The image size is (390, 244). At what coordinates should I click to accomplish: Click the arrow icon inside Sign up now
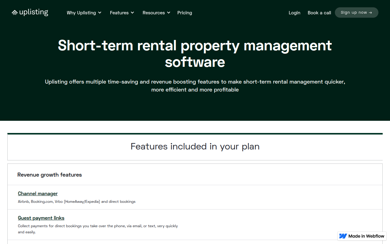[370, 13]
